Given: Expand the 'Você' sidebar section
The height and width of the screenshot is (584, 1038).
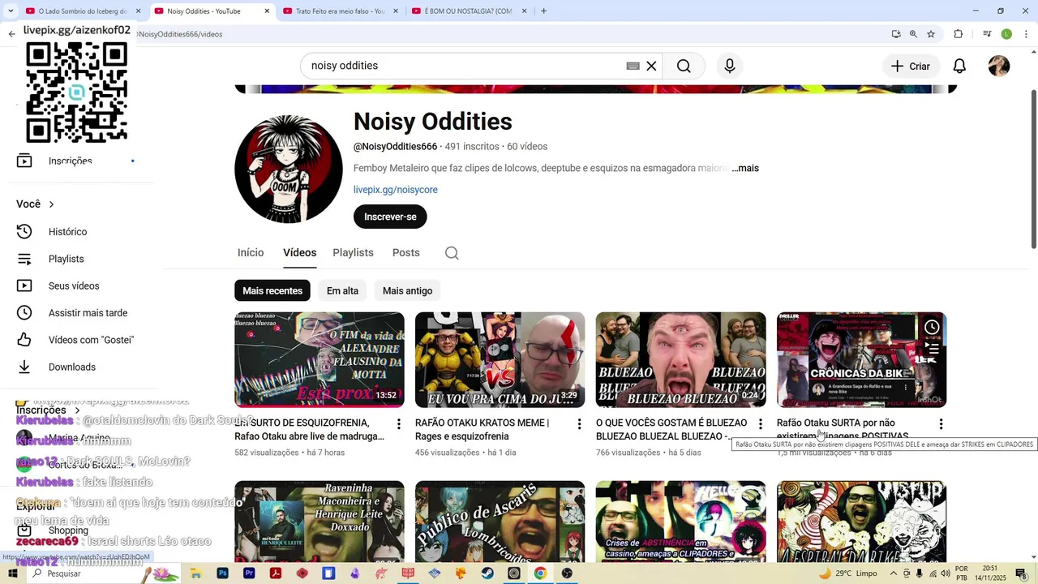Looking at the screenshot, I should click(x=36, y=204).
